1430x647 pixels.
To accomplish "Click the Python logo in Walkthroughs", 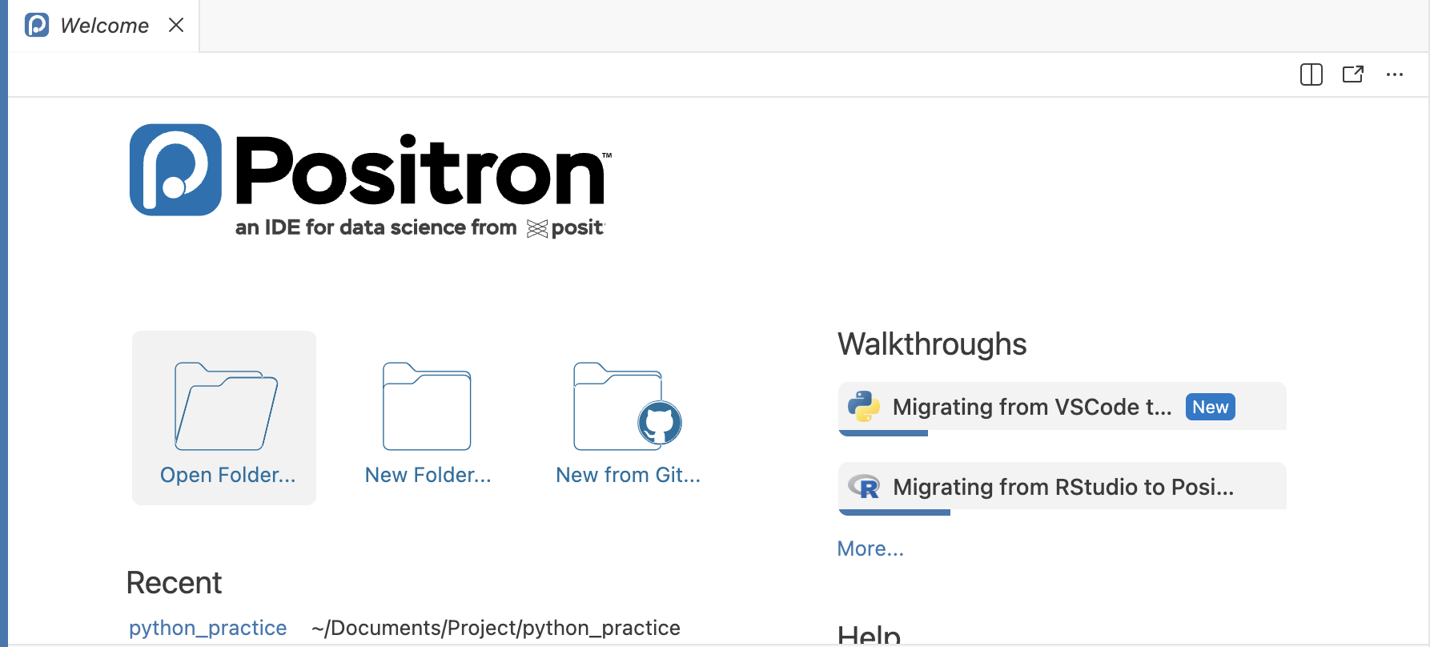I will tap(864, 407).
